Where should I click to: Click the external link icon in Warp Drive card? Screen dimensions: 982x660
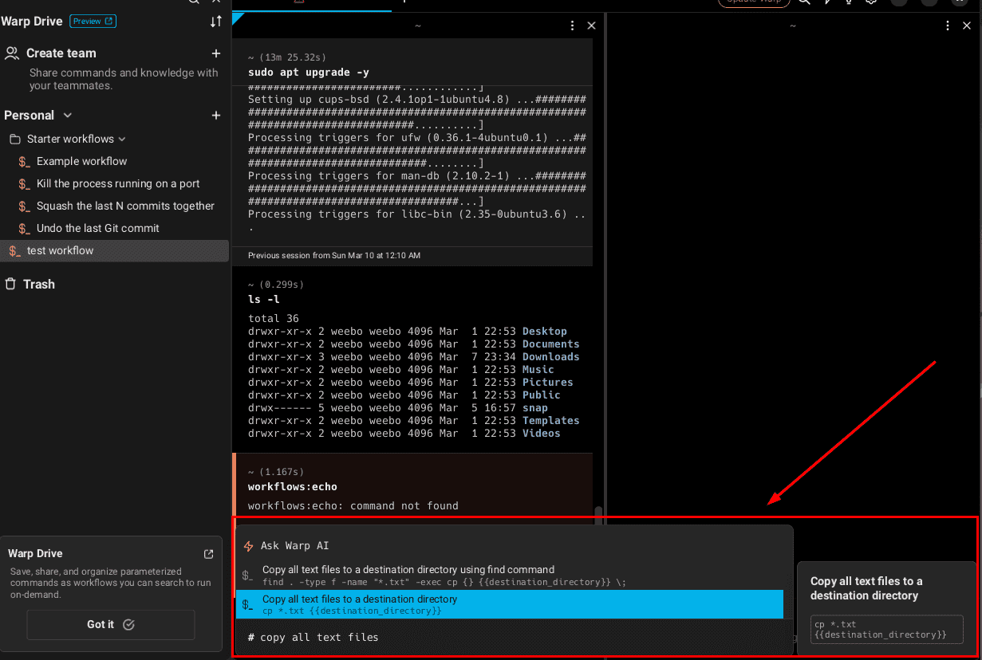pos(209,554)
